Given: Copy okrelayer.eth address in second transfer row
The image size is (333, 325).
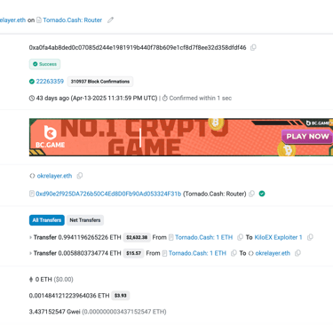Looking at the screenshot, I should point(297,253).
